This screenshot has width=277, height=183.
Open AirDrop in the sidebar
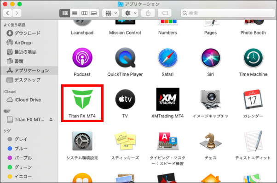pos(29,43)
